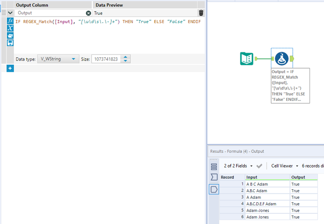Screen dimensions: 324x224
Task: Decrease the Size value with down arrow
Action: (x=125, y=61)
